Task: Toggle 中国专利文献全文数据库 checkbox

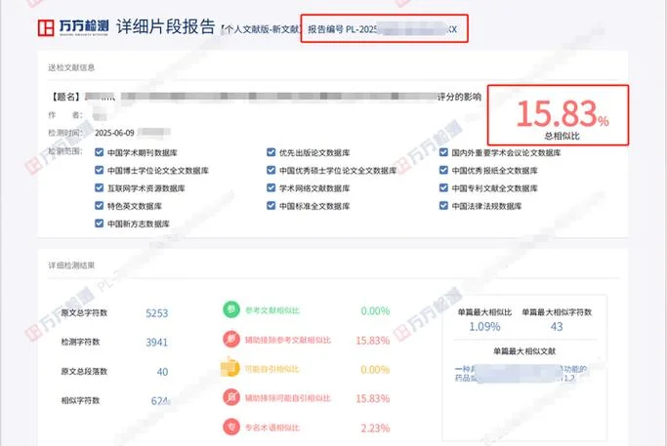Action: tap(443, 188)
